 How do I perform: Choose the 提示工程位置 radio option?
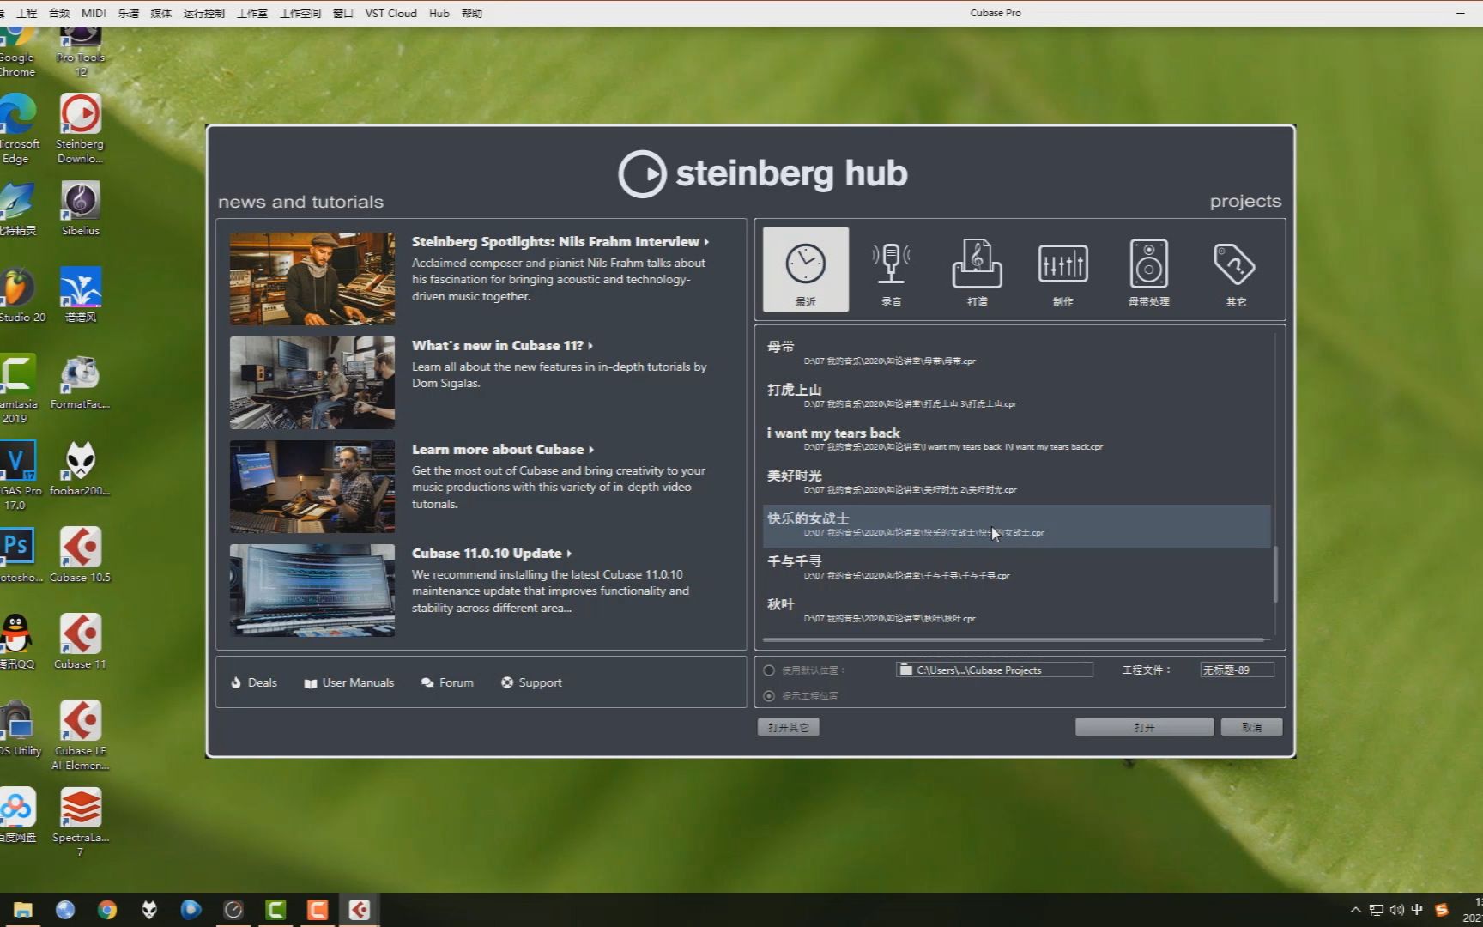click(x=769, y=696)
